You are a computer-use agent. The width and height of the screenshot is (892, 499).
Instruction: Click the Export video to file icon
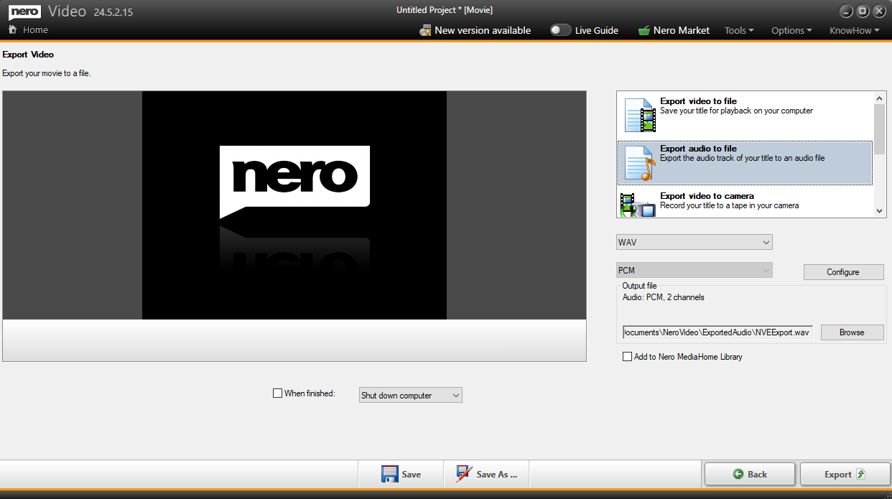tap(639, 115)
